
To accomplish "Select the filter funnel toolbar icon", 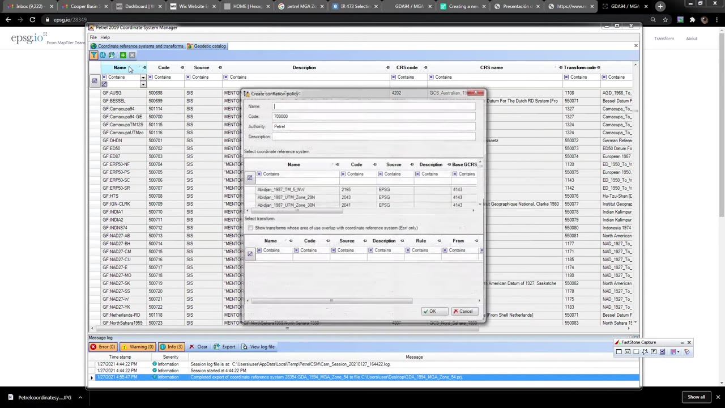I will (x=93, y=54).
